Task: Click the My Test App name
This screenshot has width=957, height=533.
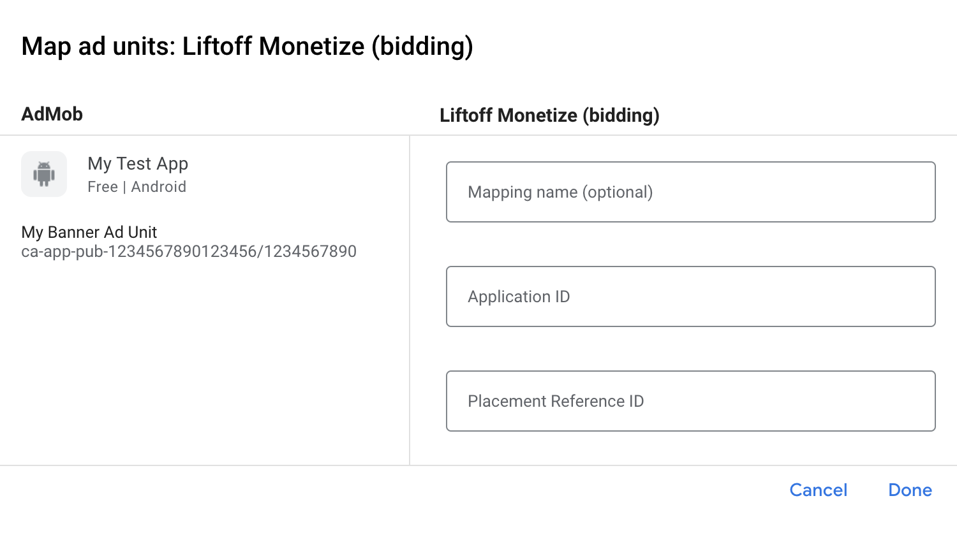Action: pyautogui.click(x=138, y=164)
